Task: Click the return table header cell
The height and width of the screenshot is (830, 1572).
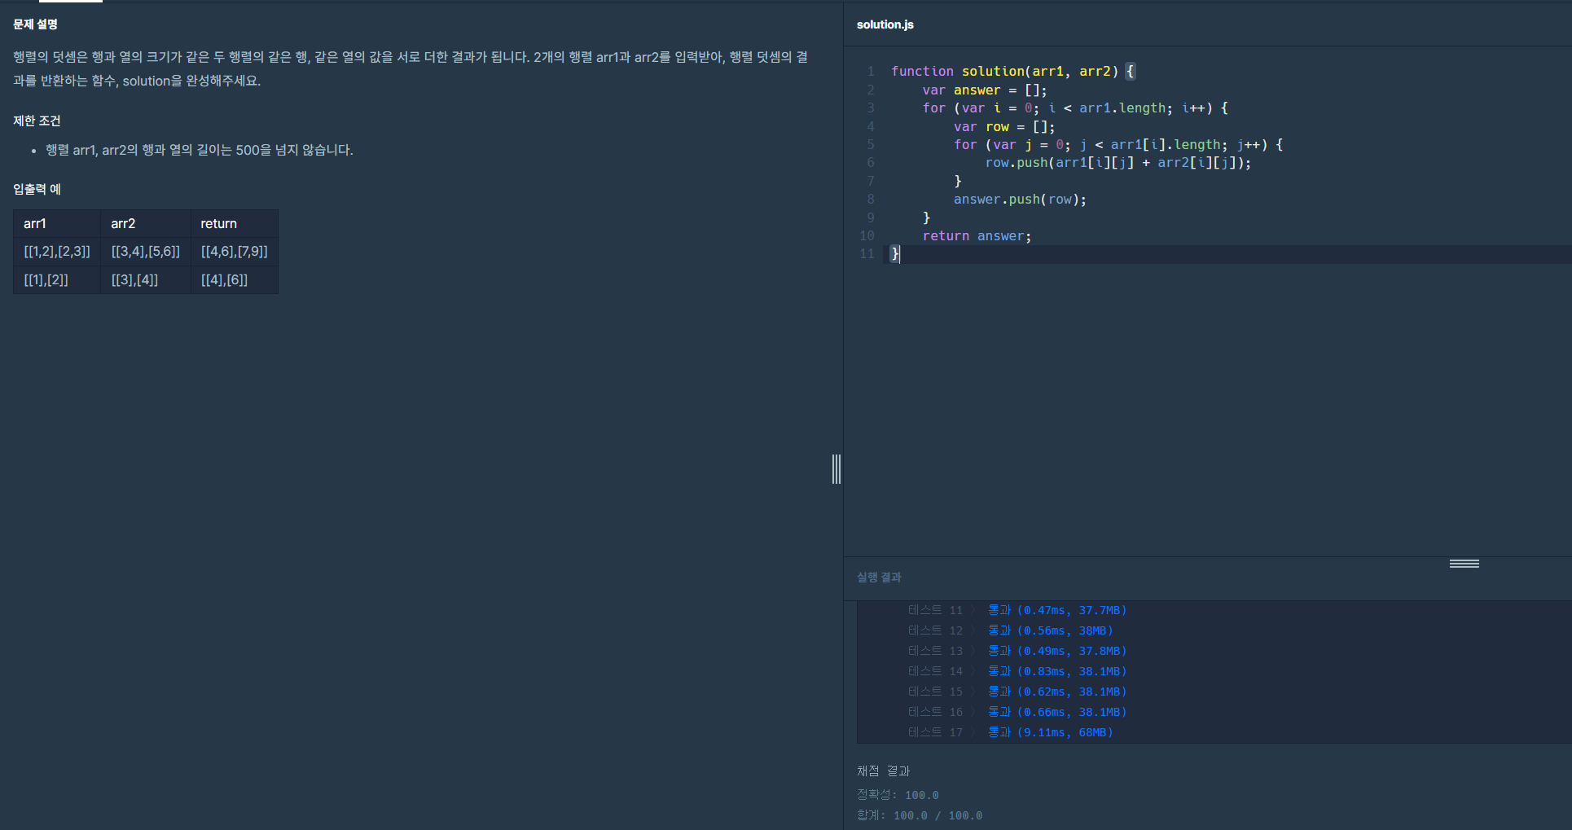Action: [235, 223]
